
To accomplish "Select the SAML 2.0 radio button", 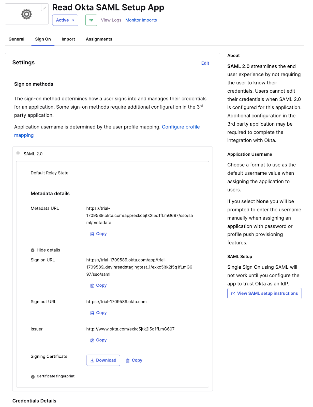I will click(18, 153).
